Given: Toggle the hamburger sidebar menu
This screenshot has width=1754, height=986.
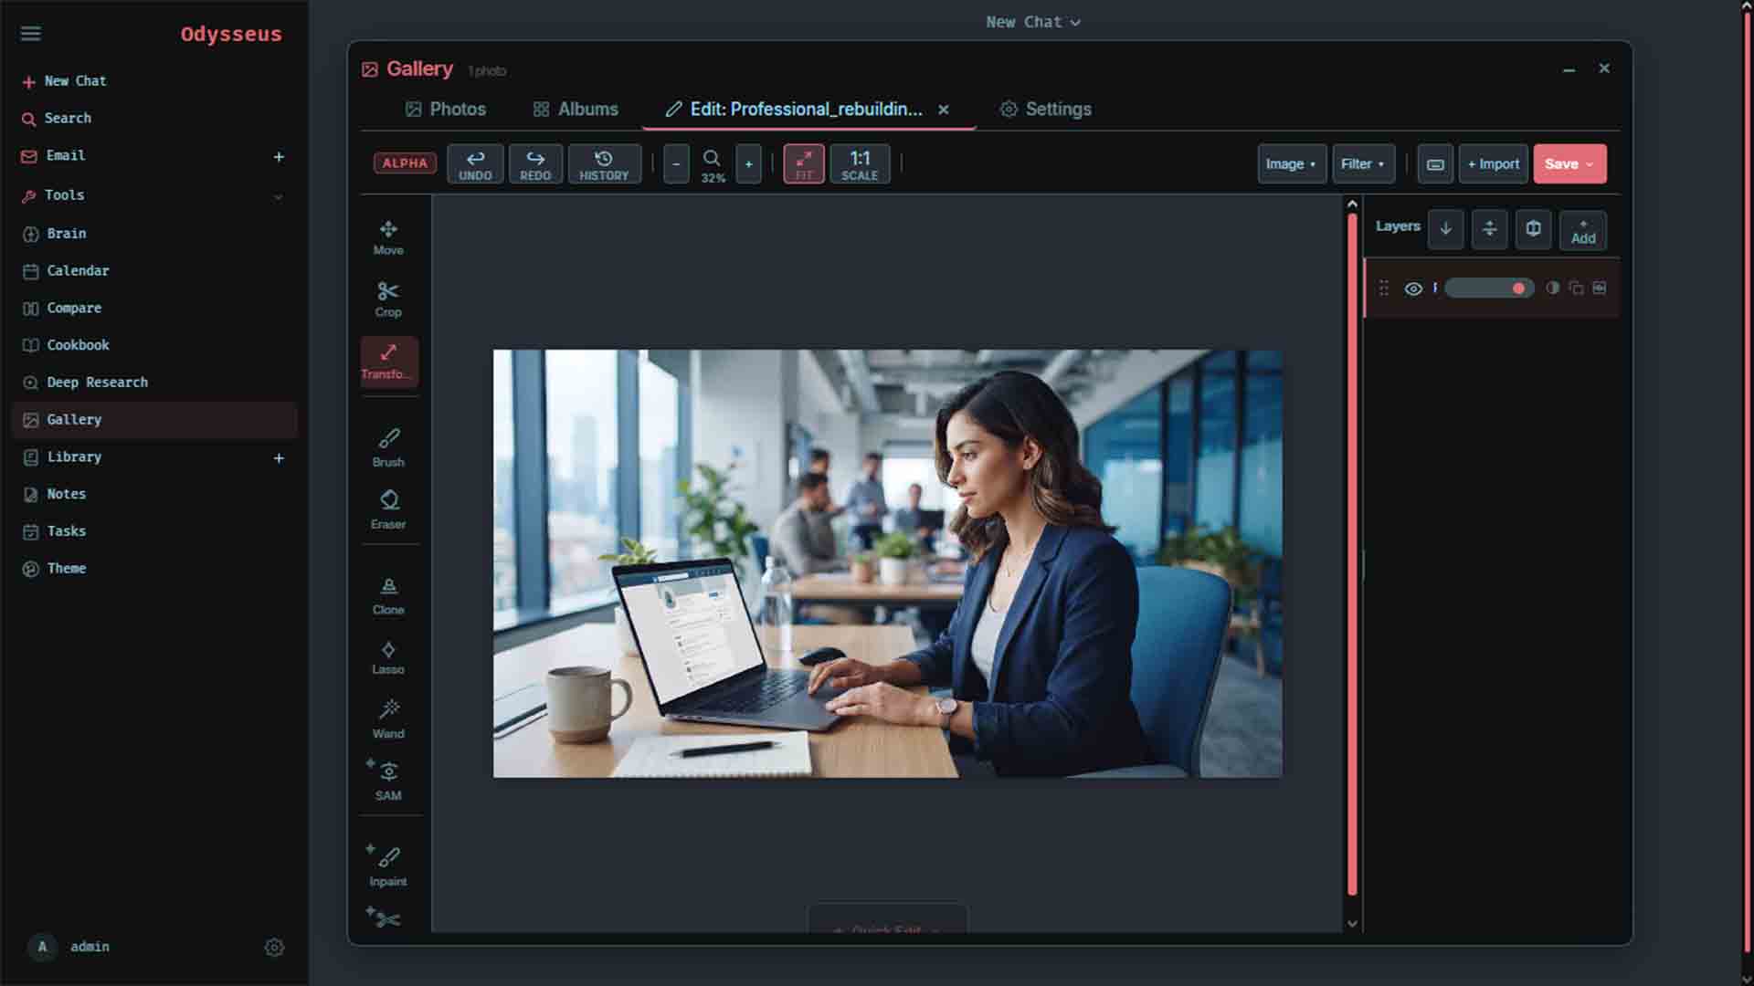Looking at the screenshot, I should 31,34.
